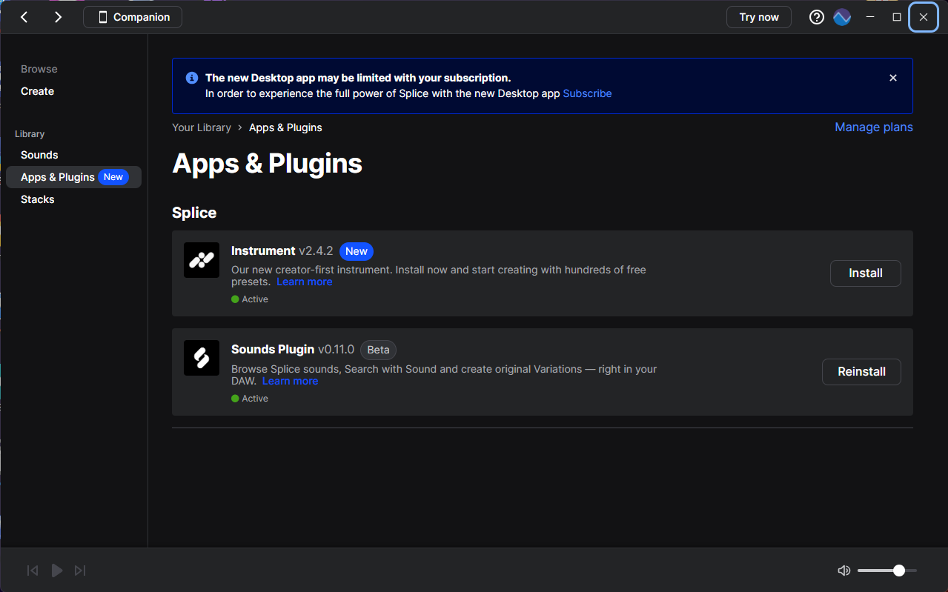Skip to the next track
948x592 pixels.
click(80, 571)
